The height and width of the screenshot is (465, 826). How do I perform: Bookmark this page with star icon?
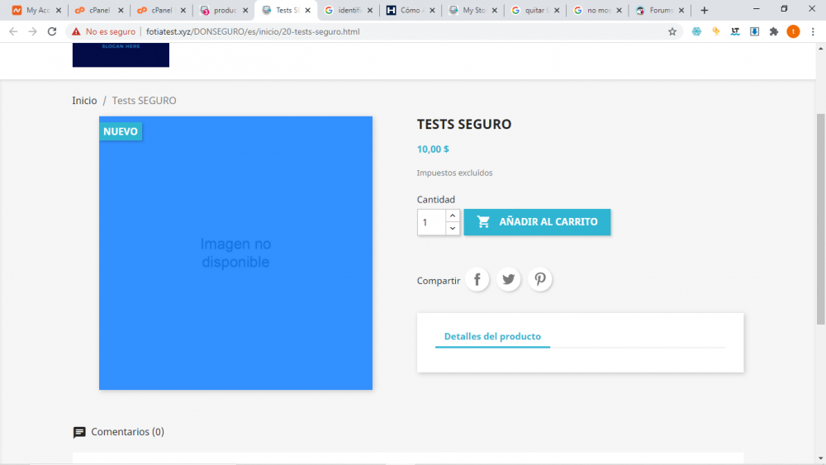coord(672,31)
